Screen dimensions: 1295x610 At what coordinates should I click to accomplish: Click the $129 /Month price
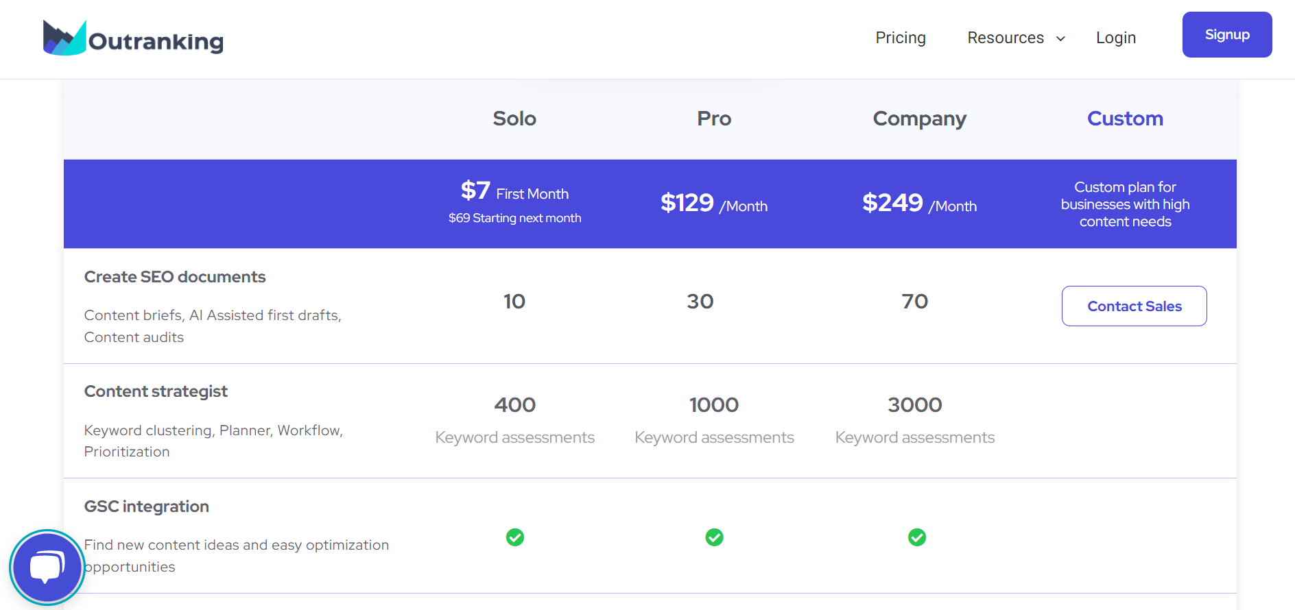714,203
